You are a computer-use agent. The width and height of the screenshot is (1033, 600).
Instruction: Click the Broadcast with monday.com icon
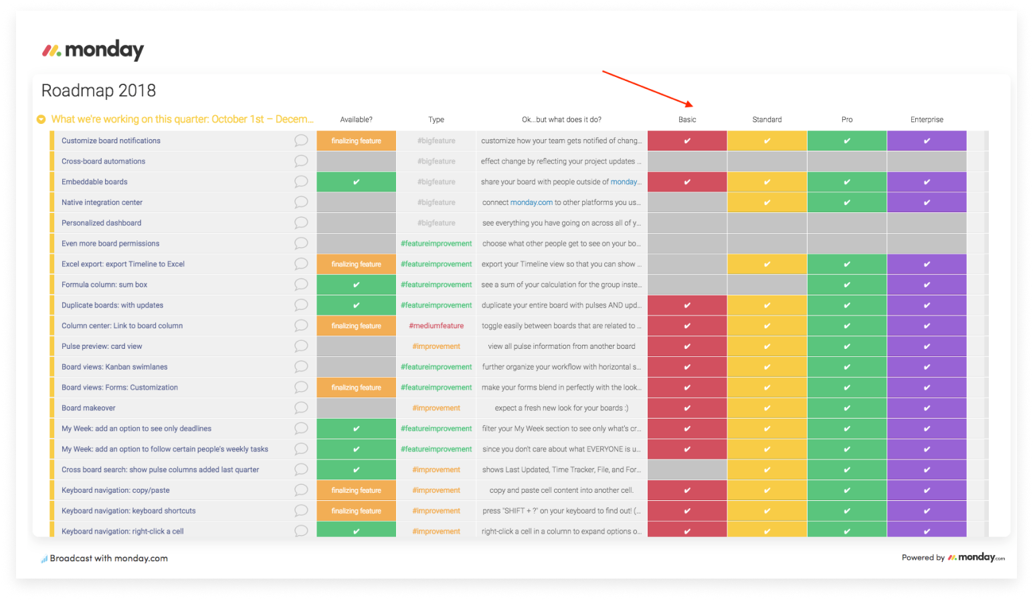point(44,558)
